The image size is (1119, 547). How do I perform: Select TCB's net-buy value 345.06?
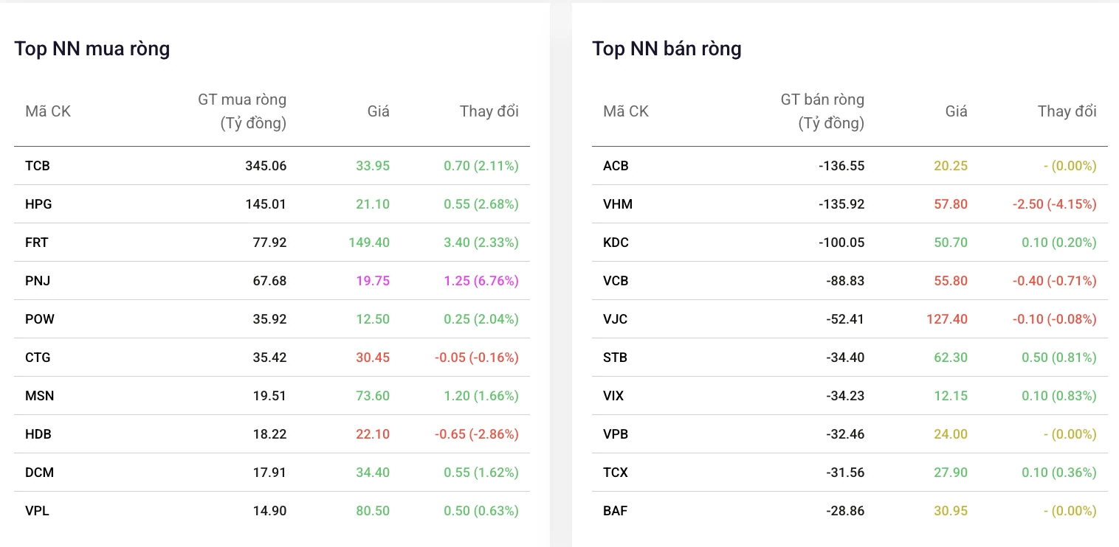pyautogui.click(x=266, y=166)
